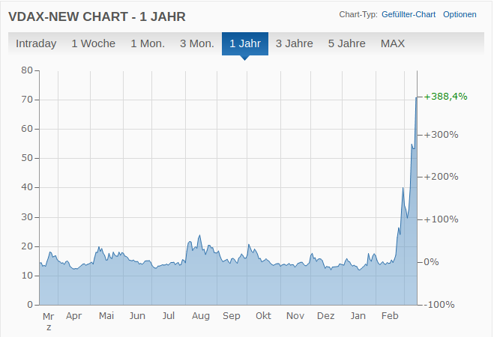Click the +100% axis label
The height and width of the screenshot is (337, 494).
441,219
